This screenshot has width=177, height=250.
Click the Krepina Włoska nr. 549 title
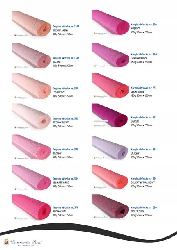pos(65,150)
